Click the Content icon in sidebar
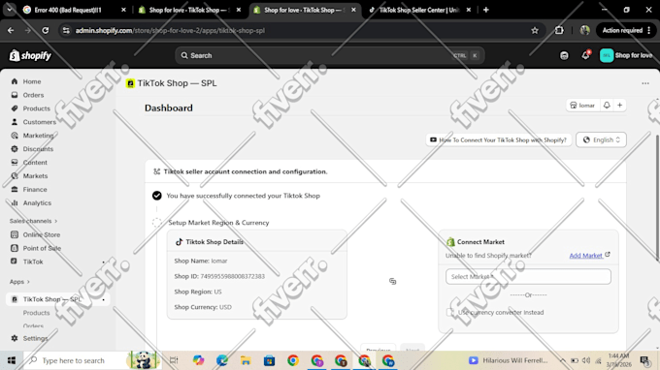Image resolution: width=660 pixels, height=370 pixels. pos(15,162)
